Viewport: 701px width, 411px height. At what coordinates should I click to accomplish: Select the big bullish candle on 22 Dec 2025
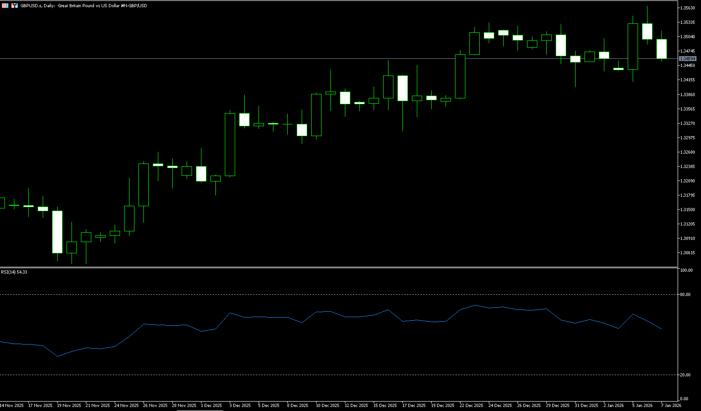[x=460, y=76]
